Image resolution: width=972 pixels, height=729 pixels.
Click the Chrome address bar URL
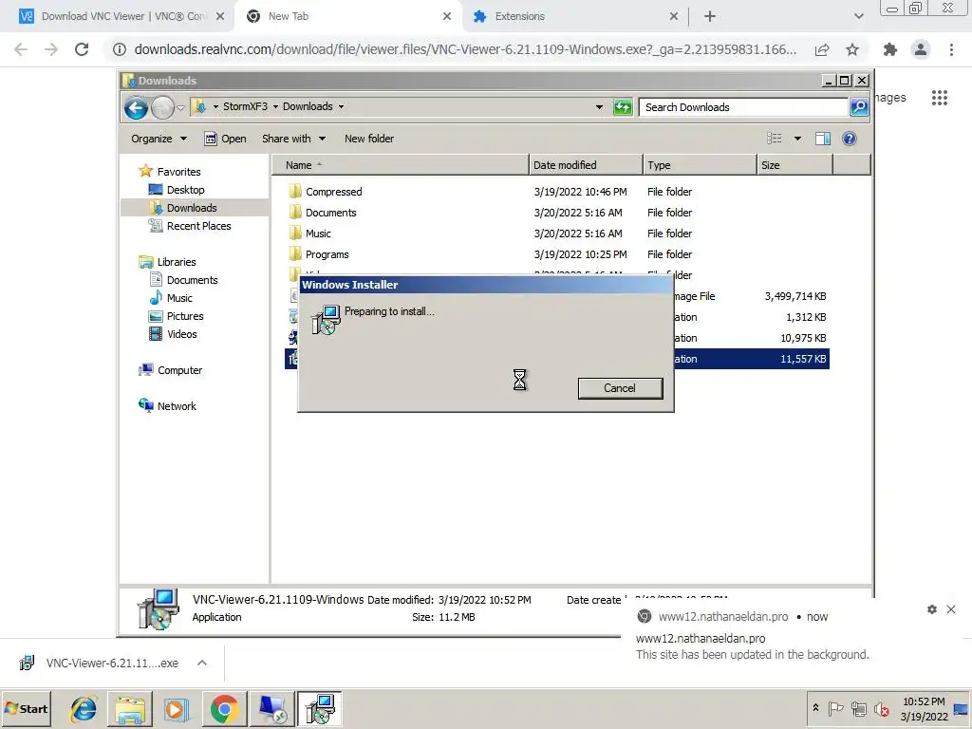[465, 49]
